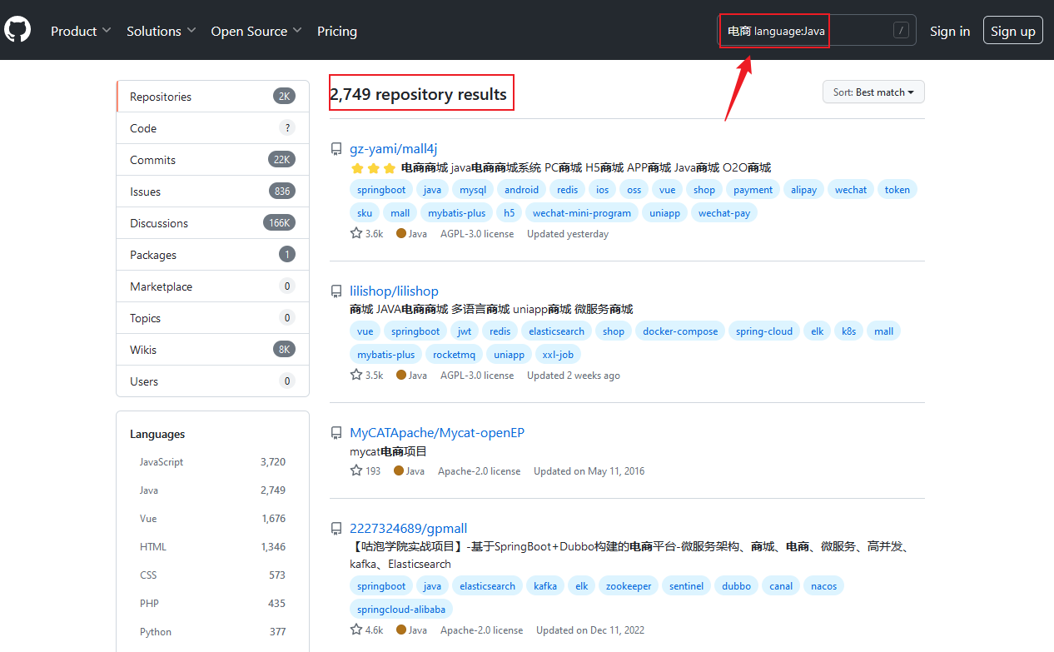The height and width of the screenshot is (652, 1054).
Task: Expand the Product menu
Action: tap(81, 31)
